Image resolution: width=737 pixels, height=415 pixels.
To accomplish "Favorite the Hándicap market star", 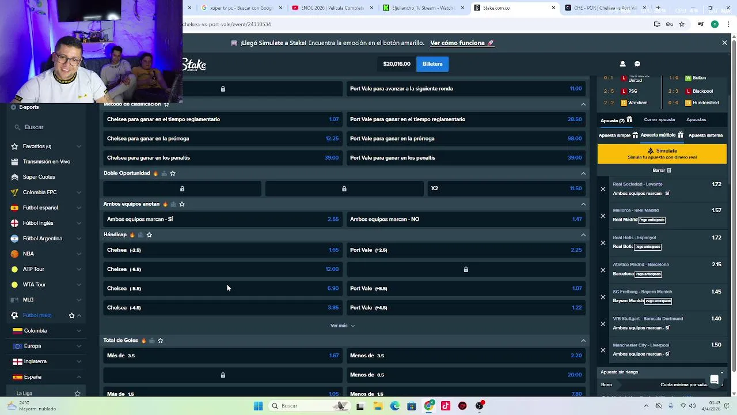I will [x=149, y=235].
